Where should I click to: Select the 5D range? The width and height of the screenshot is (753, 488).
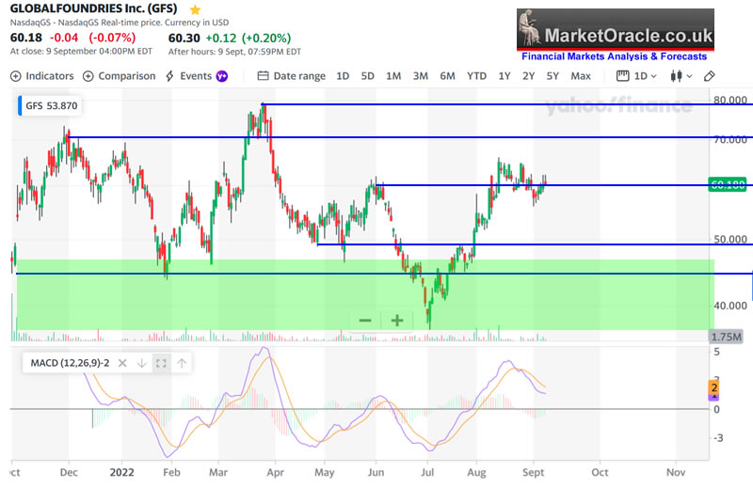point(367,76)
